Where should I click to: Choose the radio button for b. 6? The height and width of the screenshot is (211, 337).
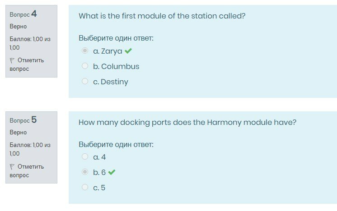click(x=85, y=172)
